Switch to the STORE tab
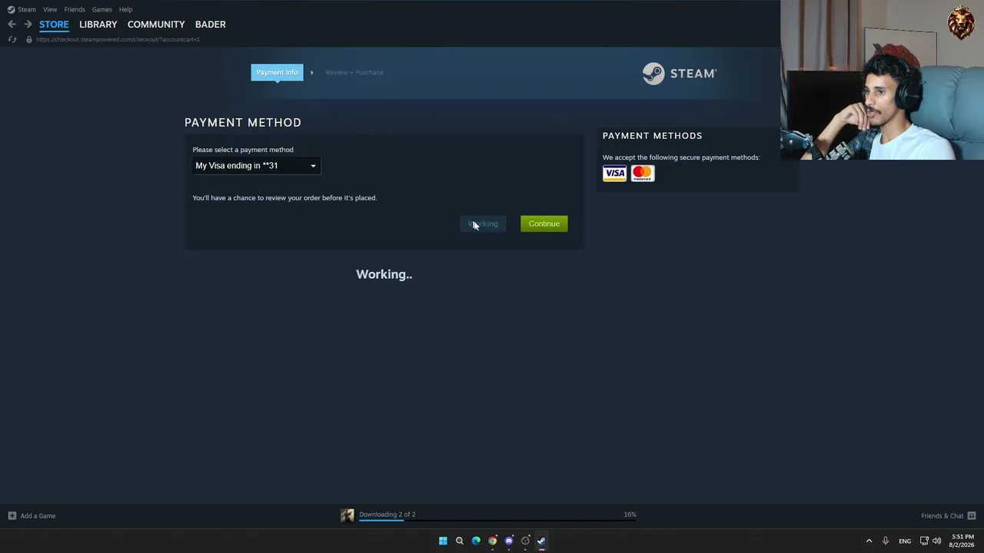 54,25
